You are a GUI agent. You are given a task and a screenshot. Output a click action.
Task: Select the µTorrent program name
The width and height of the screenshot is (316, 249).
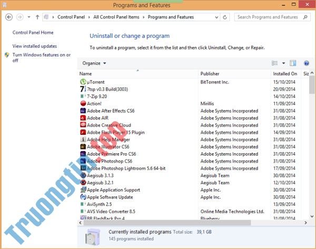(x=96, y=82)
